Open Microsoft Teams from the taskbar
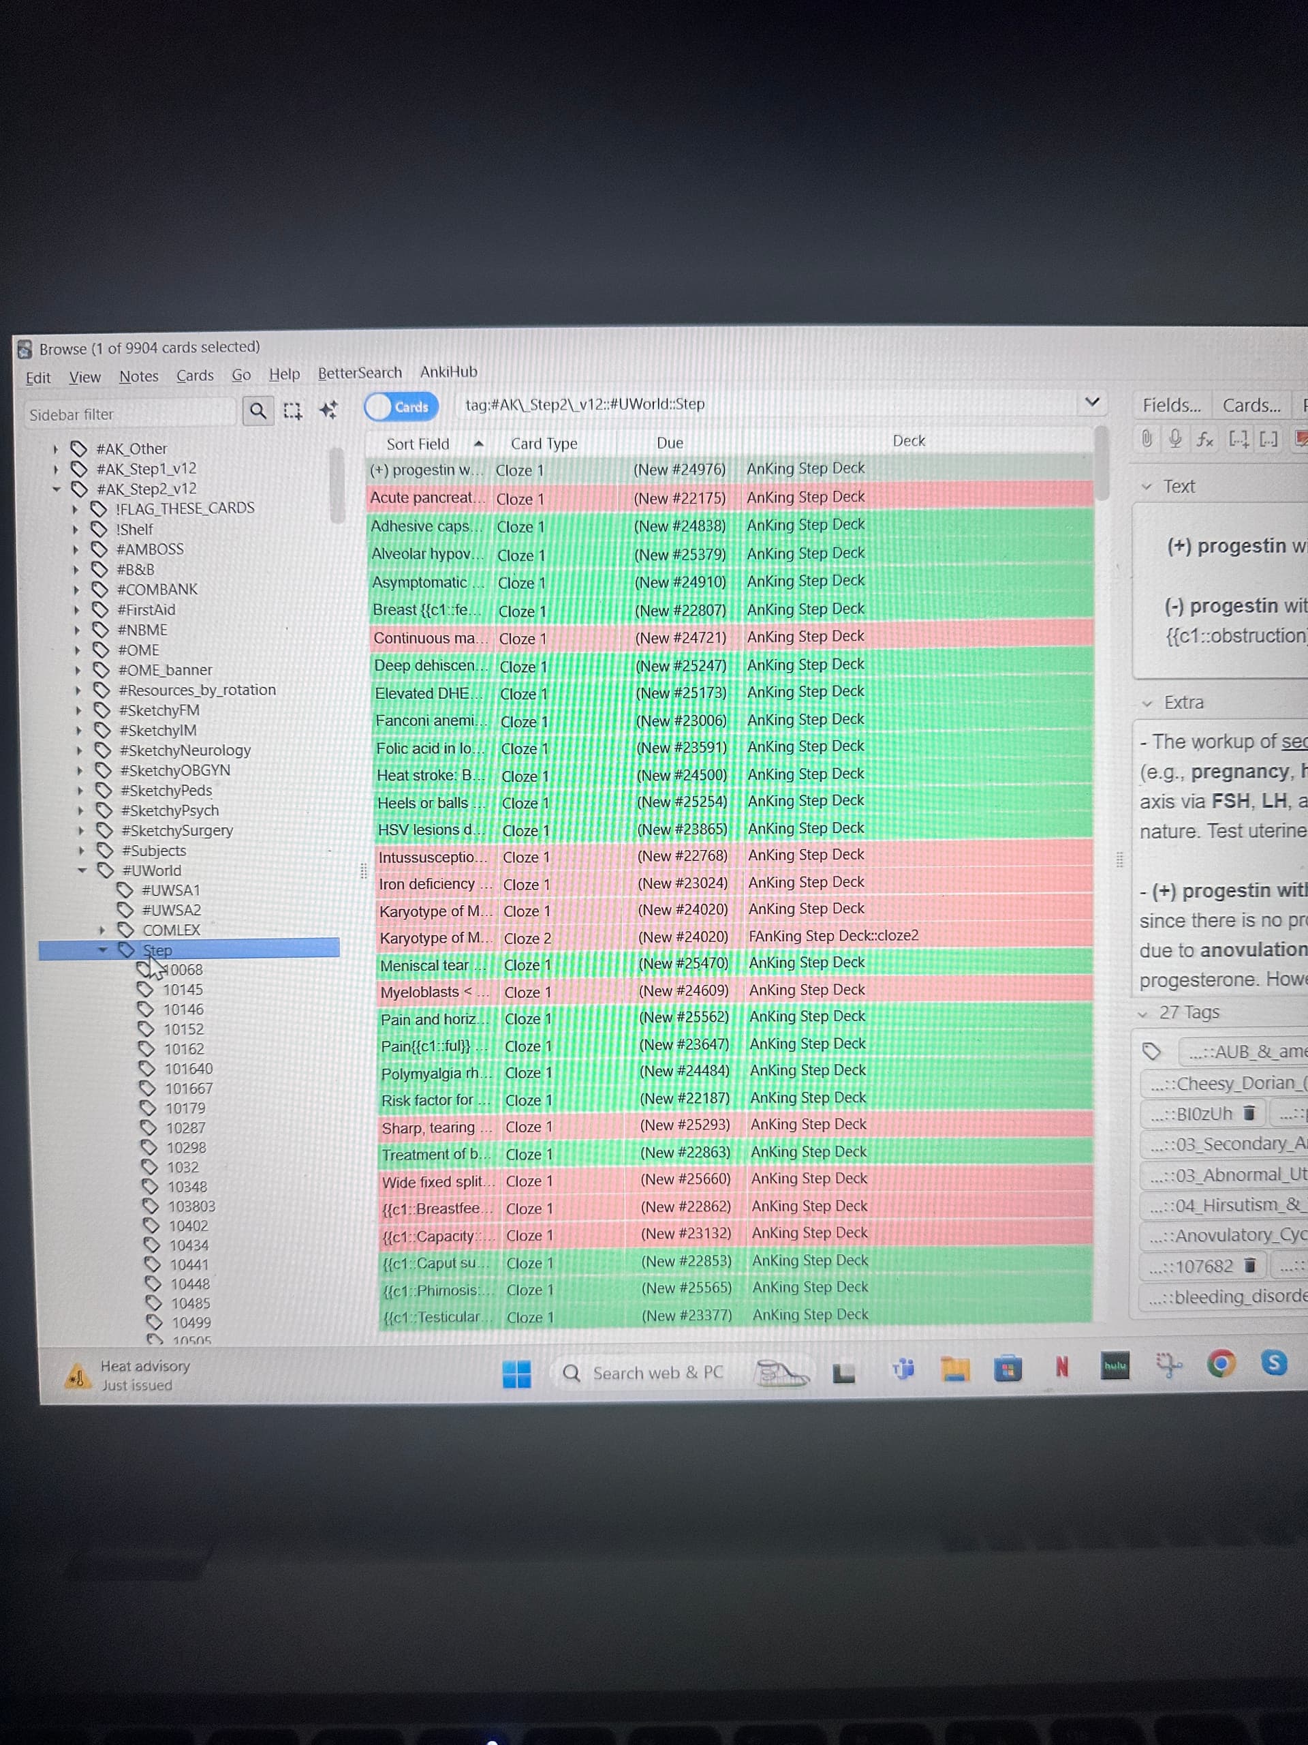 click(903, 1370)
